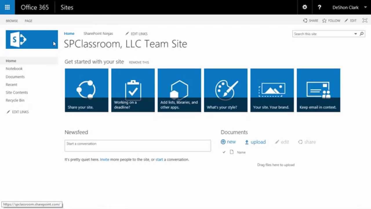Screen dimensions: 371x209
Task: Click the Invite link in newsfeed
Action: pos(105,160)
